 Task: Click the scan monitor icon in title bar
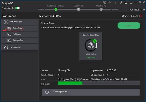(105, 3)
